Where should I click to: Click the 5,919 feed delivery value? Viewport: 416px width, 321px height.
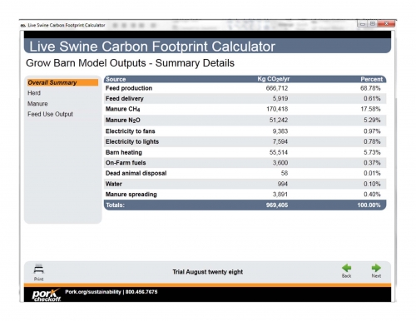pyautogui.click(x=280, y=99)
